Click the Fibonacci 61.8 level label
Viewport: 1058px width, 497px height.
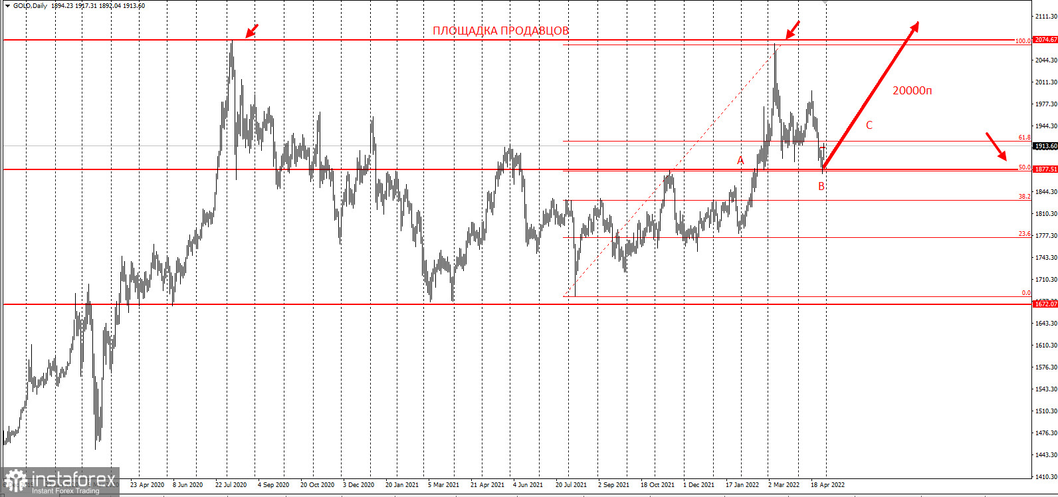coord(1025,138)
